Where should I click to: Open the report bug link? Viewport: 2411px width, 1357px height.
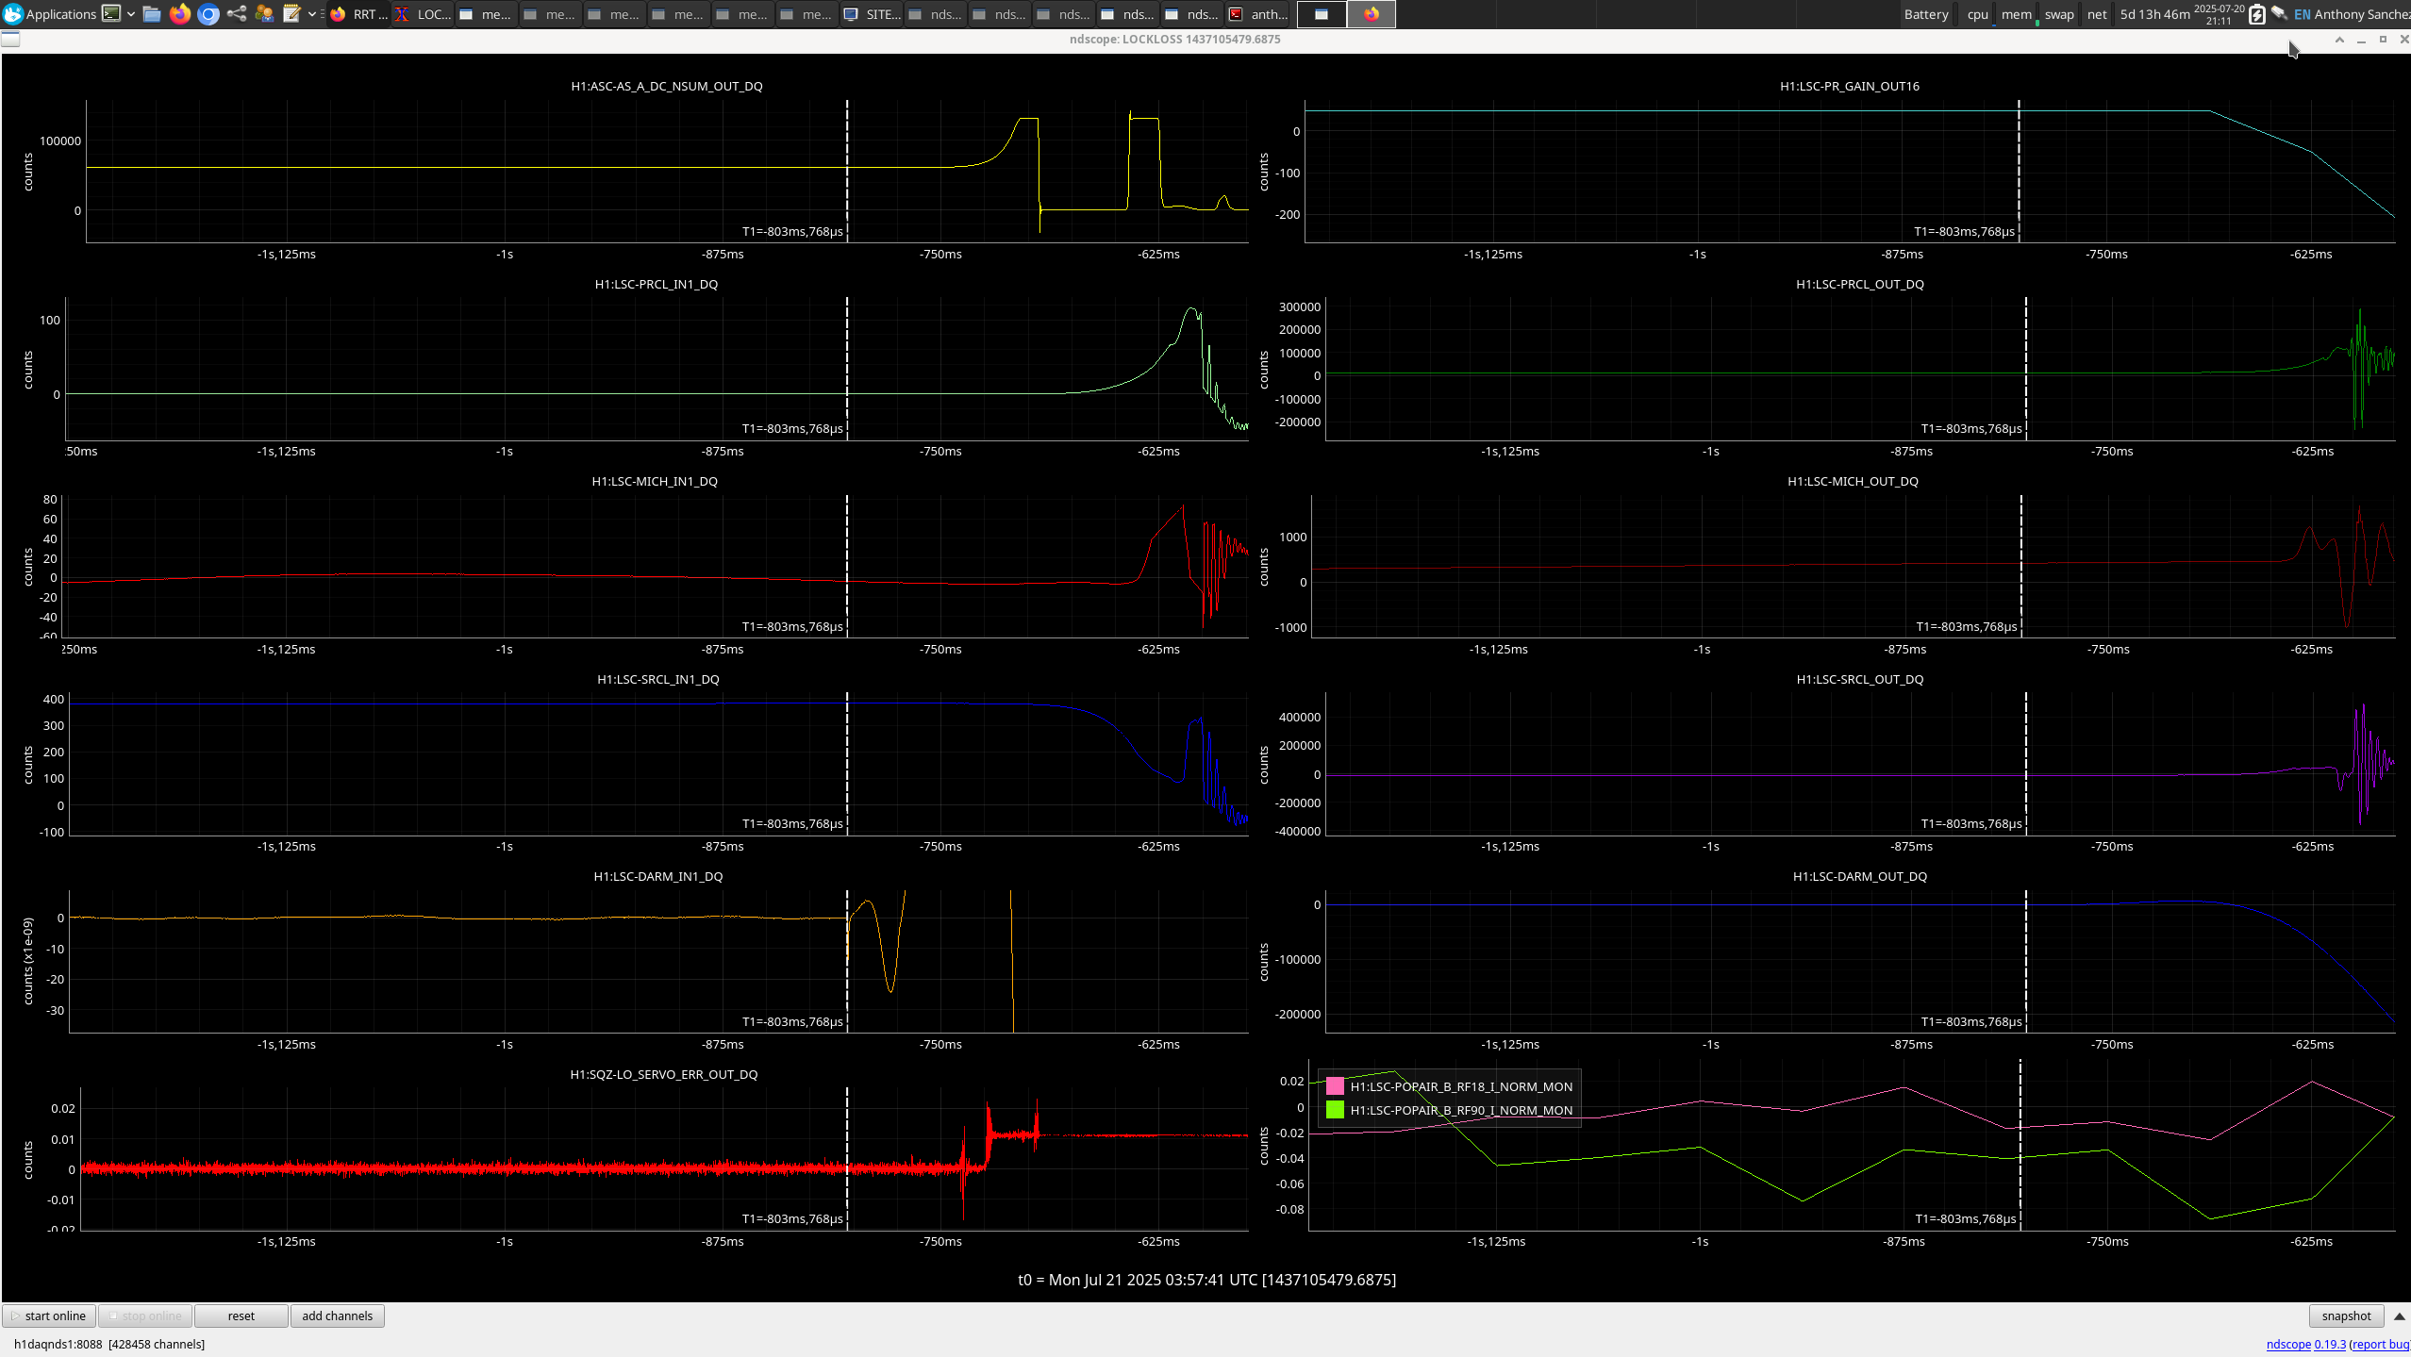[x=2382, y=1345]
